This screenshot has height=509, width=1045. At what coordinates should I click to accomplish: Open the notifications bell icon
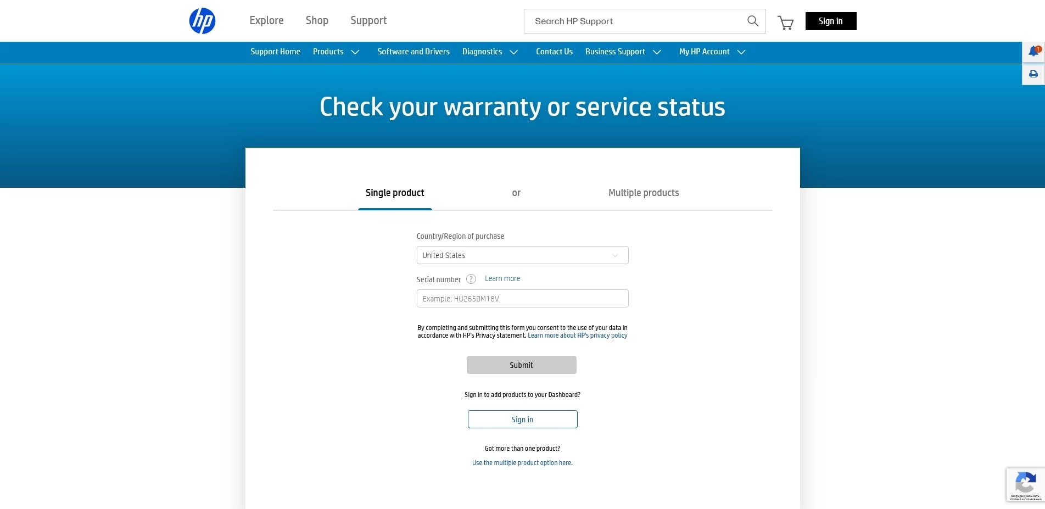click(1033, 52)
